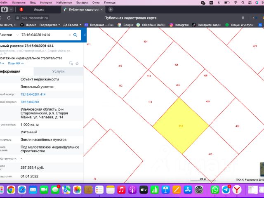The height and width of the screenshot is (198, 264).
Task: Click parcel 429 on the map
Action: pyautogui.click(x=255, y=46)
